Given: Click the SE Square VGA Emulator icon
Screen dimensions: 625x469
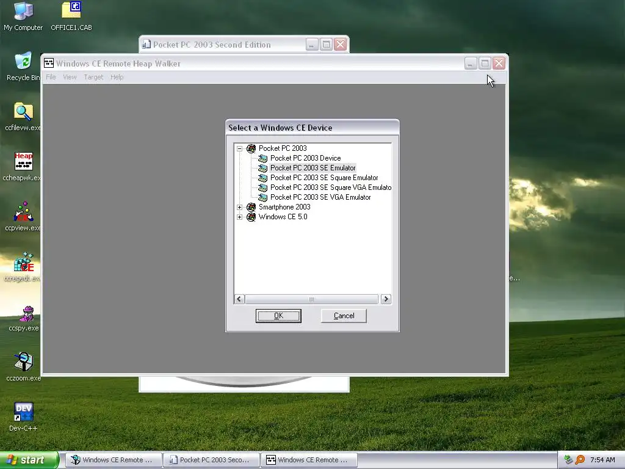Looking at the screenshot, I should click(262, 188).
